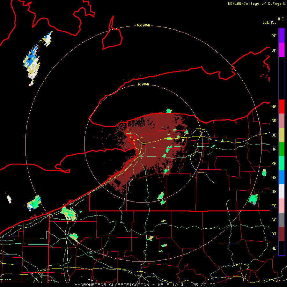Click the "IC" legend label
The height and width of the screenshot is (287, 287).
[274, 206]
